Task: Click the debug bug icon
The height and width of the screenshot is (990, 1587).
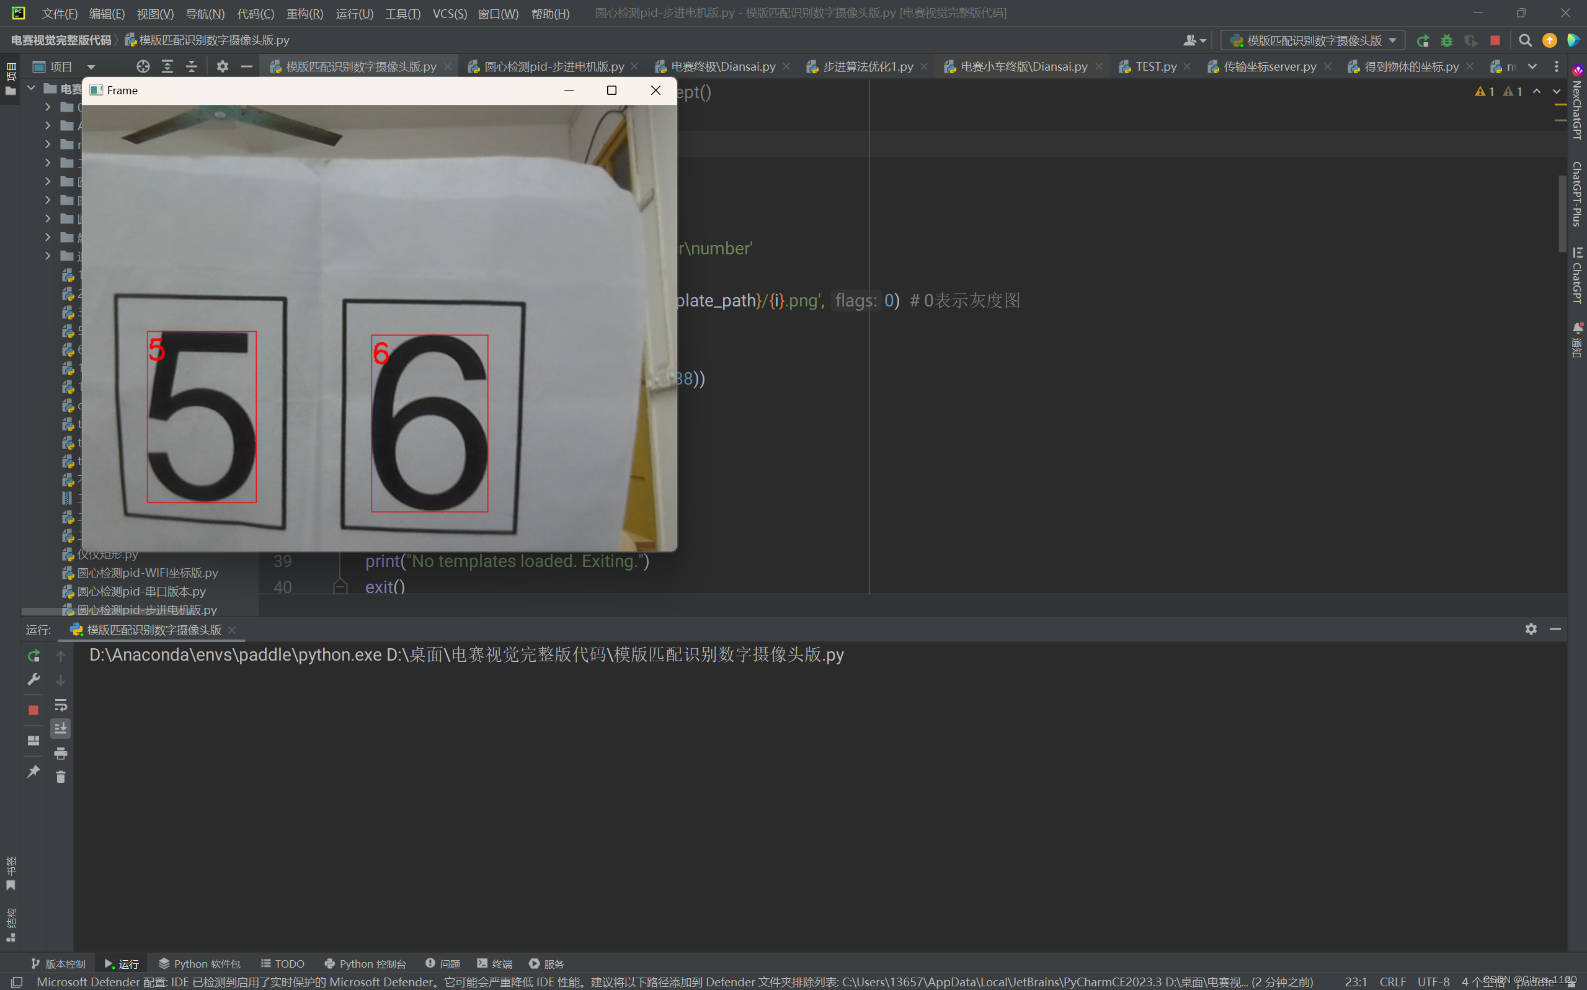Action: coord(1446,40)
